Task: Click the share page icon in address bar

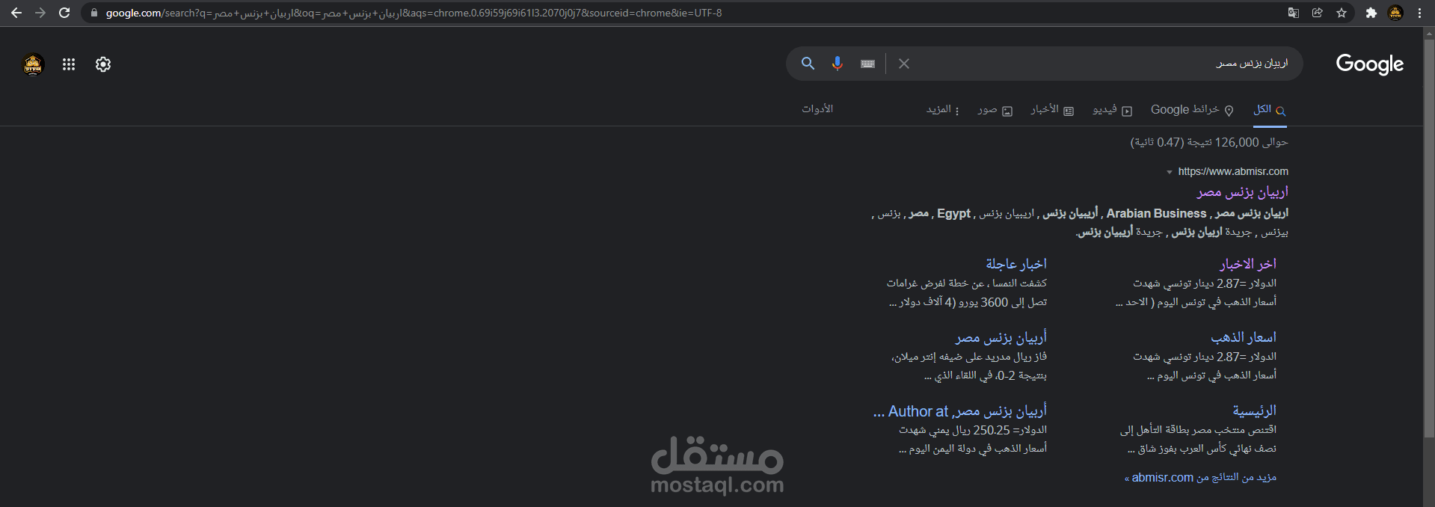Action: pos(1318,13)
